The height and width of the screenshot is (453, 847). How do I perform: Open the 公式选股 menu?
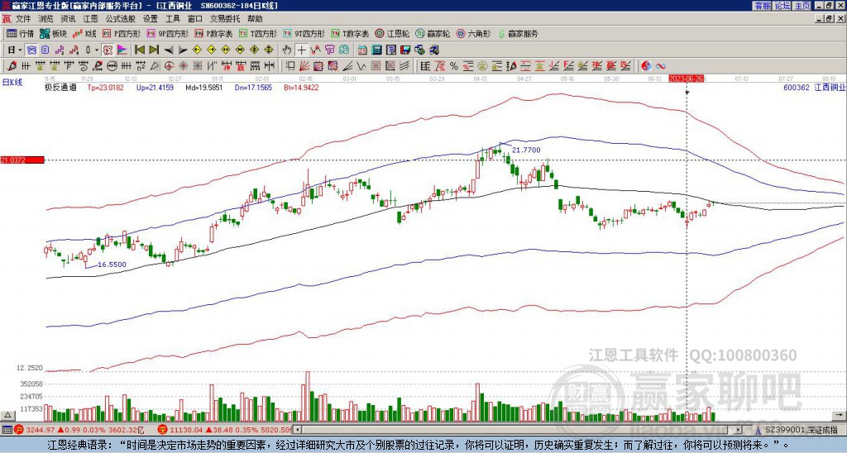[120, 19]
